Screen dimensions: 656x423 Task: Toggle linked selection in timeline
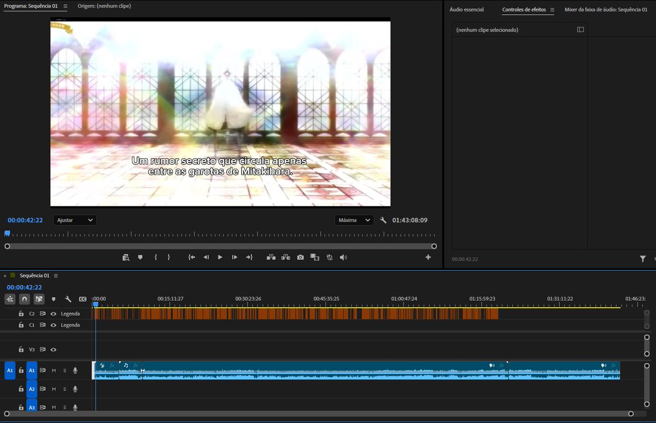coord(39,299)
